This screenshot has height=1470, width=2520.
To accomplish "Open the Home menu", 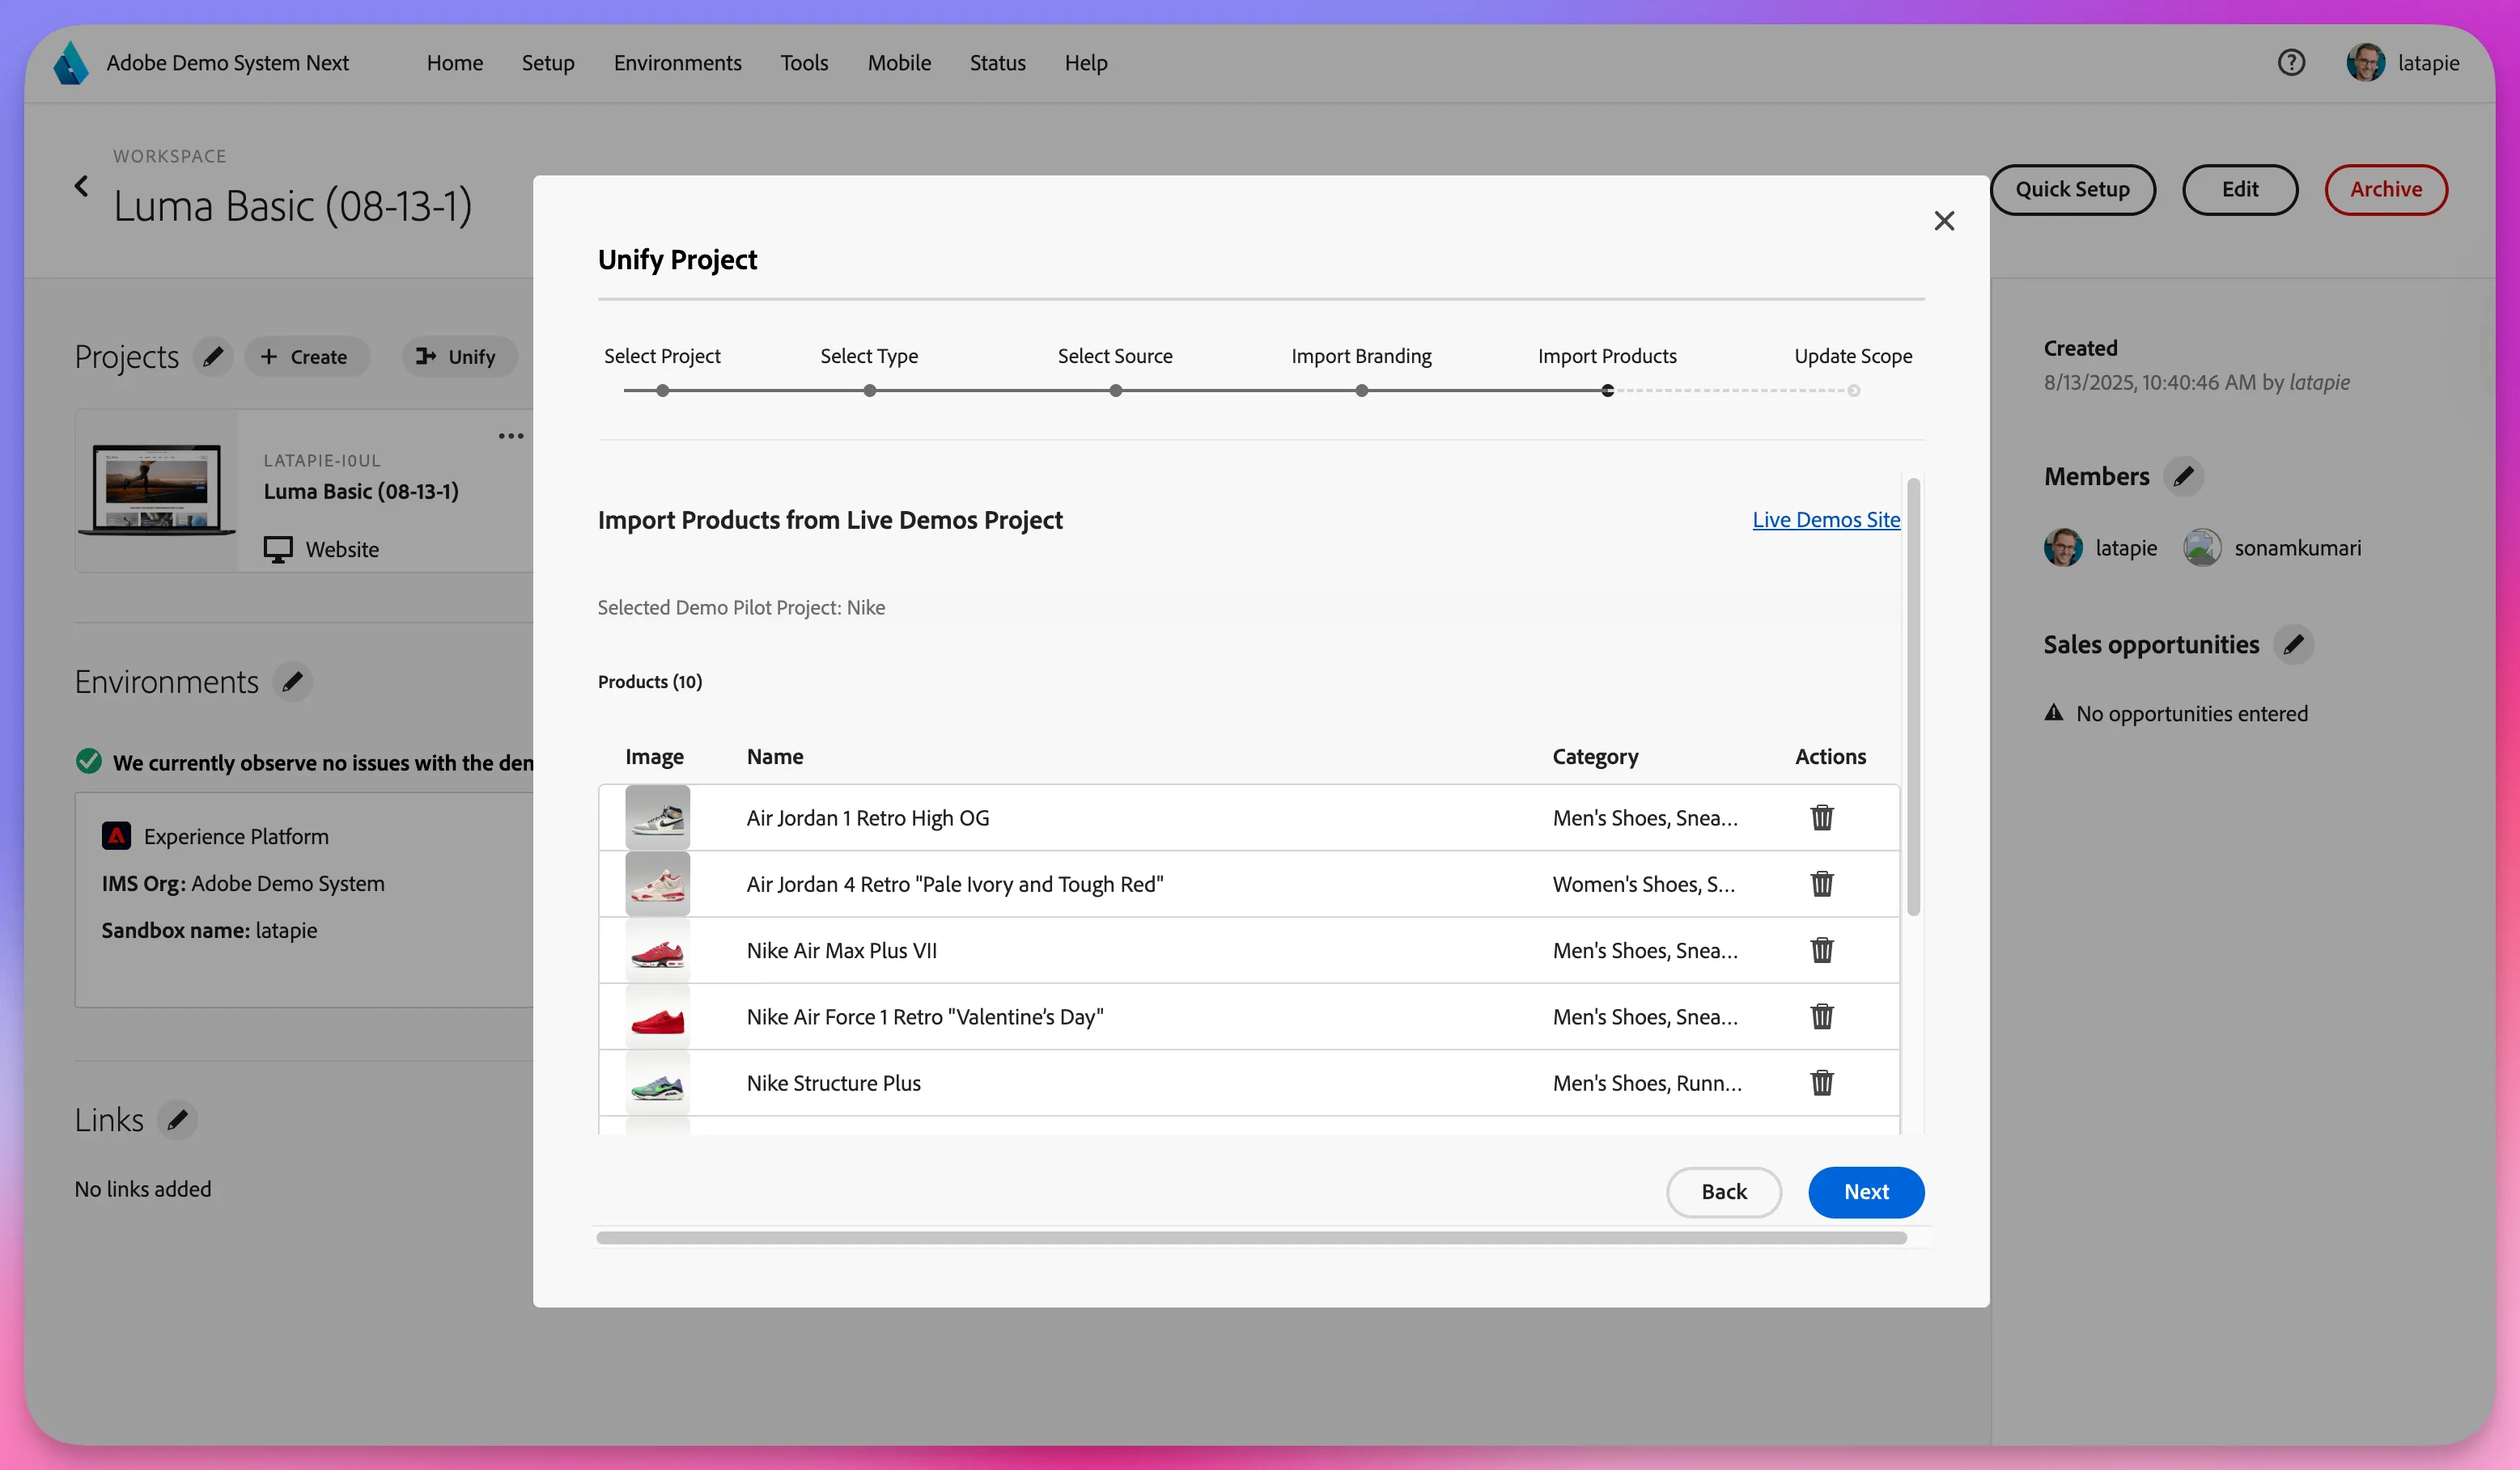I will (454, 63).
